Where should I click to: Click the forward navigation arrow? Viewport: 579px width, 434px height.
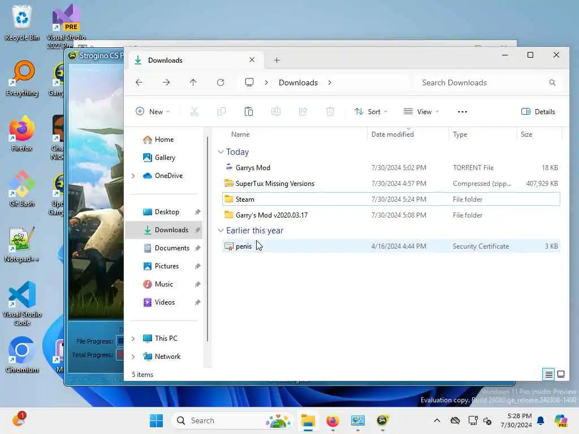pyautogui.click(x=166, y=83)
